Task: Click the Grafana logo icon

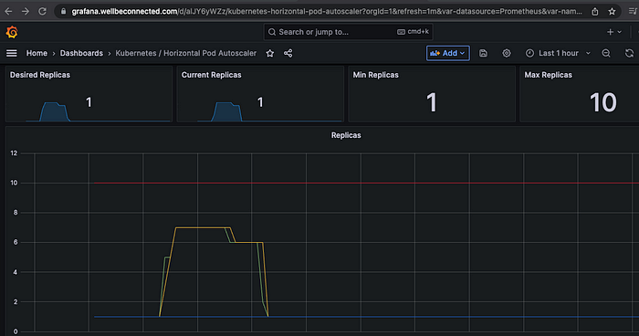Action: pyautogui.click(x=12, y=32)
